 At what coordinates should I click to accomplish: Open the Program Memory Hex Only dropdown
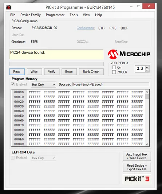point(43,85)
